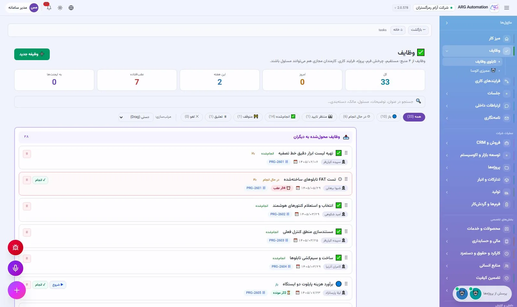Click the وظیفه جدید green button
This screenshot has height=307, width=517.
32,54
